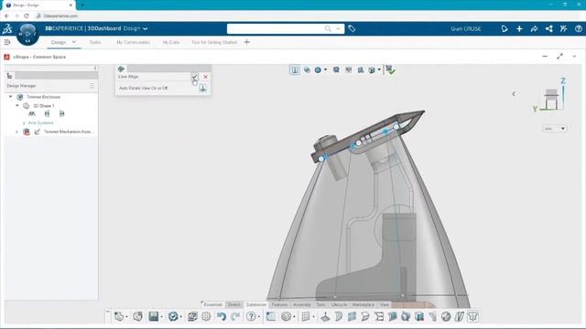This screenshot has width=586, height=329.
Task: Select Trimmer Mechanism Assembly tree item
Action: point(69,132)
